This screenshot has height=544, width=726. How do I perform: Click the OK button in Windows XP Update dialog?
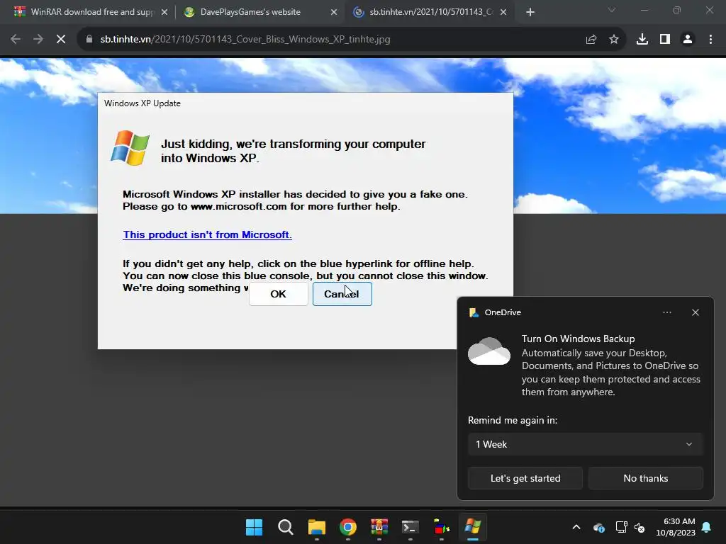click(x=278, y=294)
